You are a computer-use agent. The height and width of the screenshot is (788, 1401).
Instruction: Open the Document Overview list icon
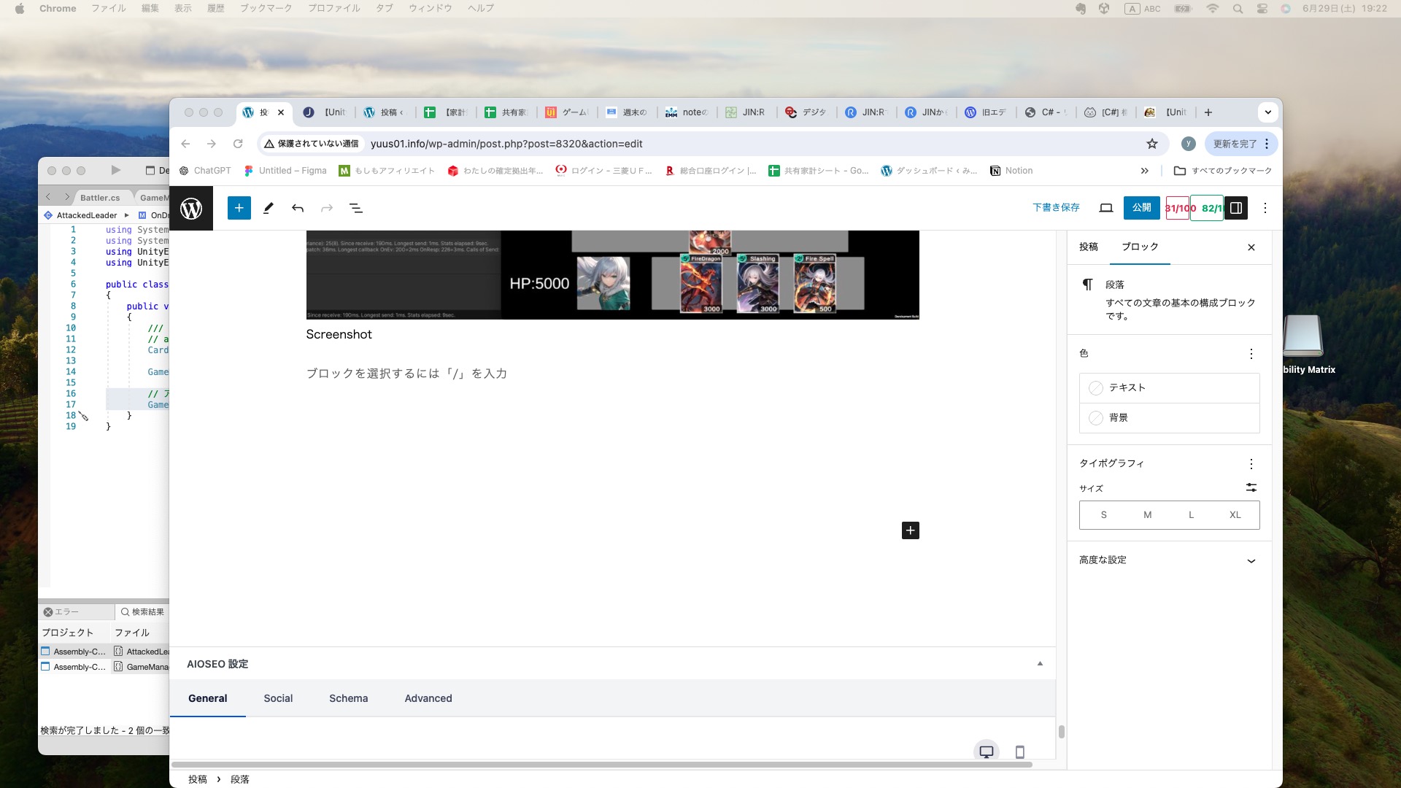[356, 208]
